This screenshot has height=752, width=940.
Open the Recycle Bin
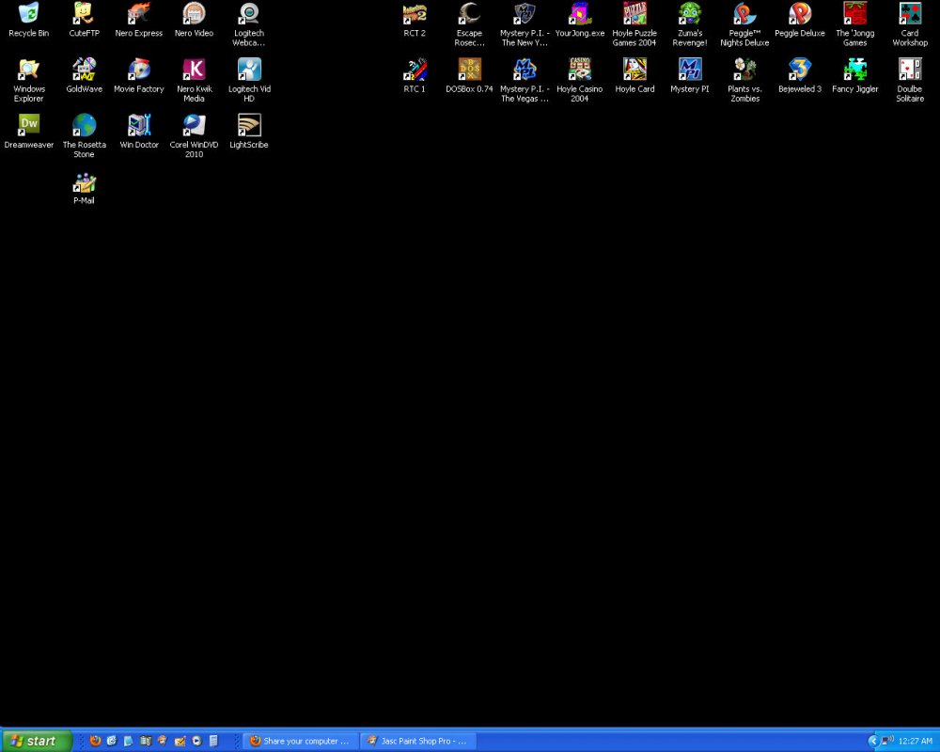click(x=28, y=14)
